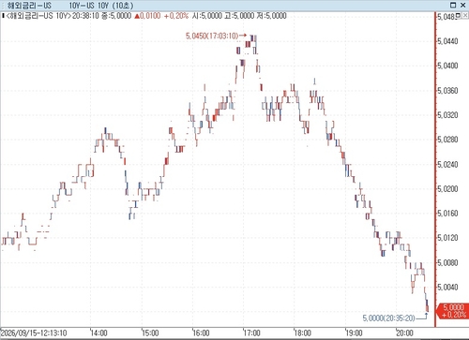Click the 15:00 time axis label
469x340 pixels.
(150, 333)
